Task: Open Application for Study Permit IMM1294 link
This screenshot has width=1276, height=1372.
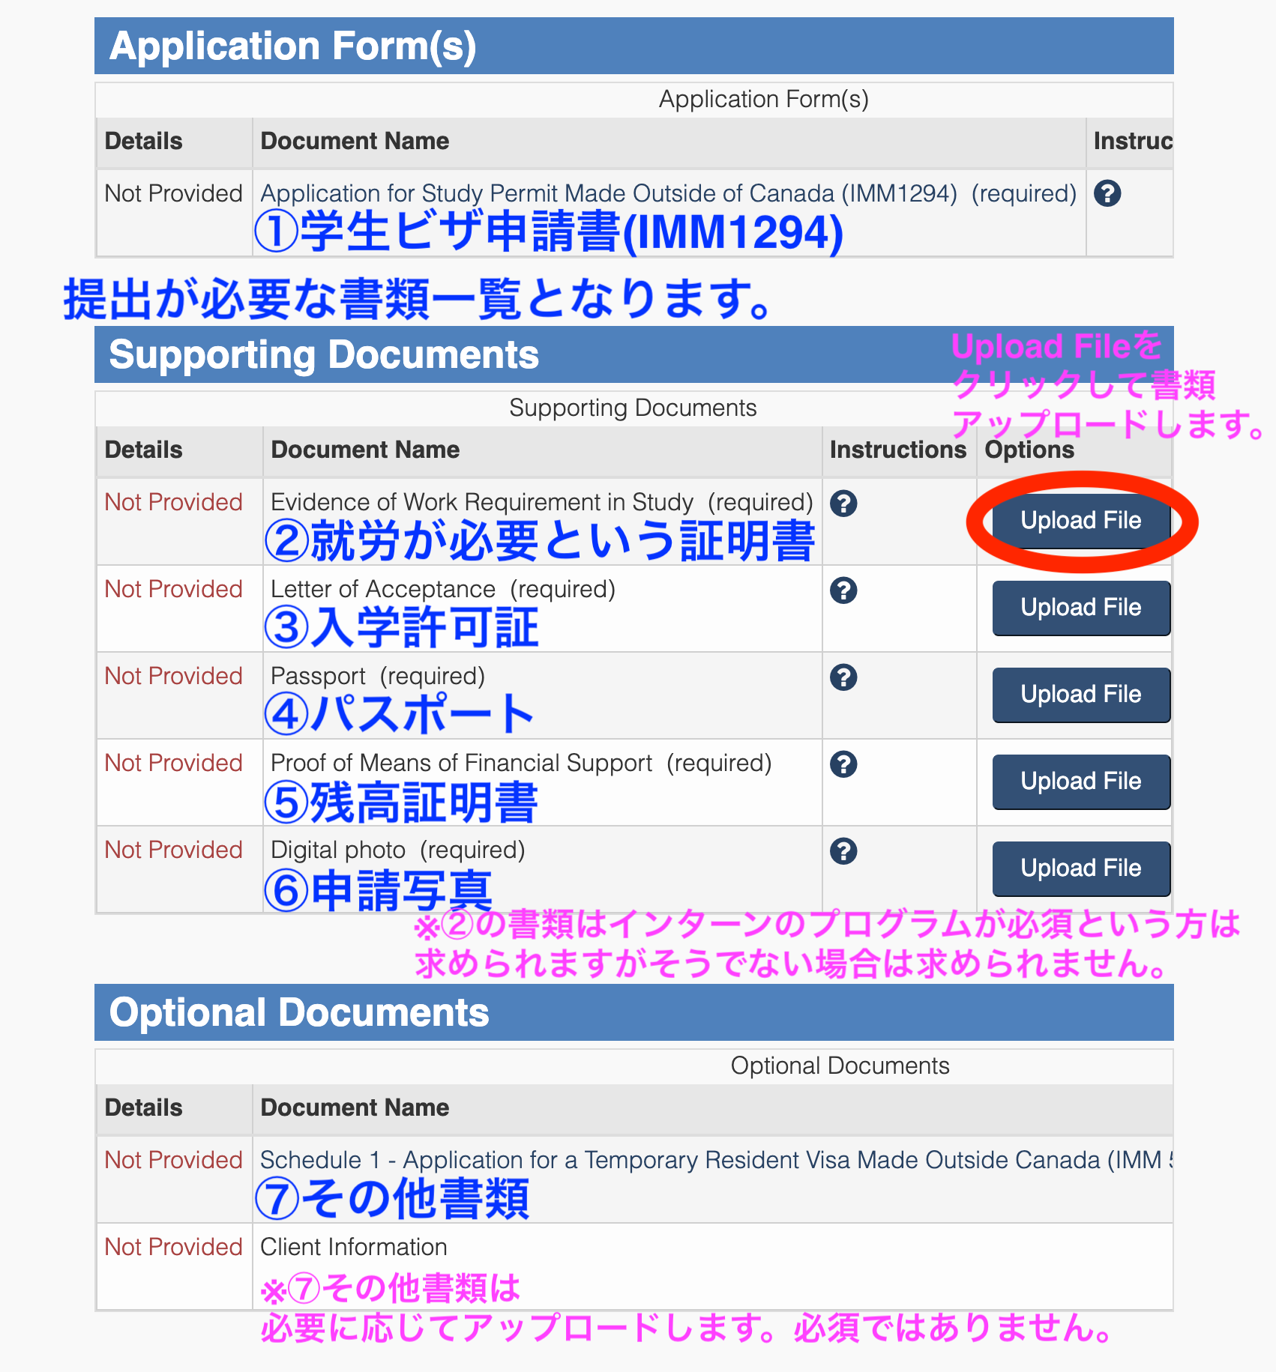Action: pyautogui.click(x=608, y=193)
